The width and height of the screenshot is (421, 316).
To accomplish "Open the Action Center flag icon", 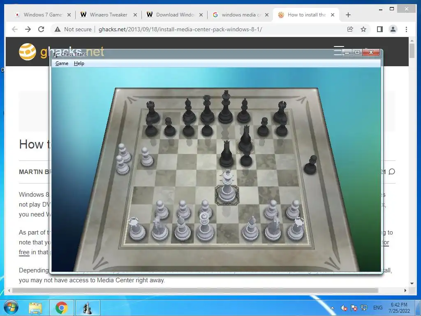I will [354, 308].
